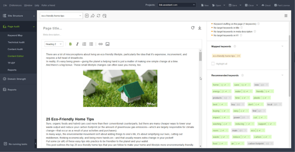Download the page content
Viewport: 295px width, 152px height.
[200, 28]
